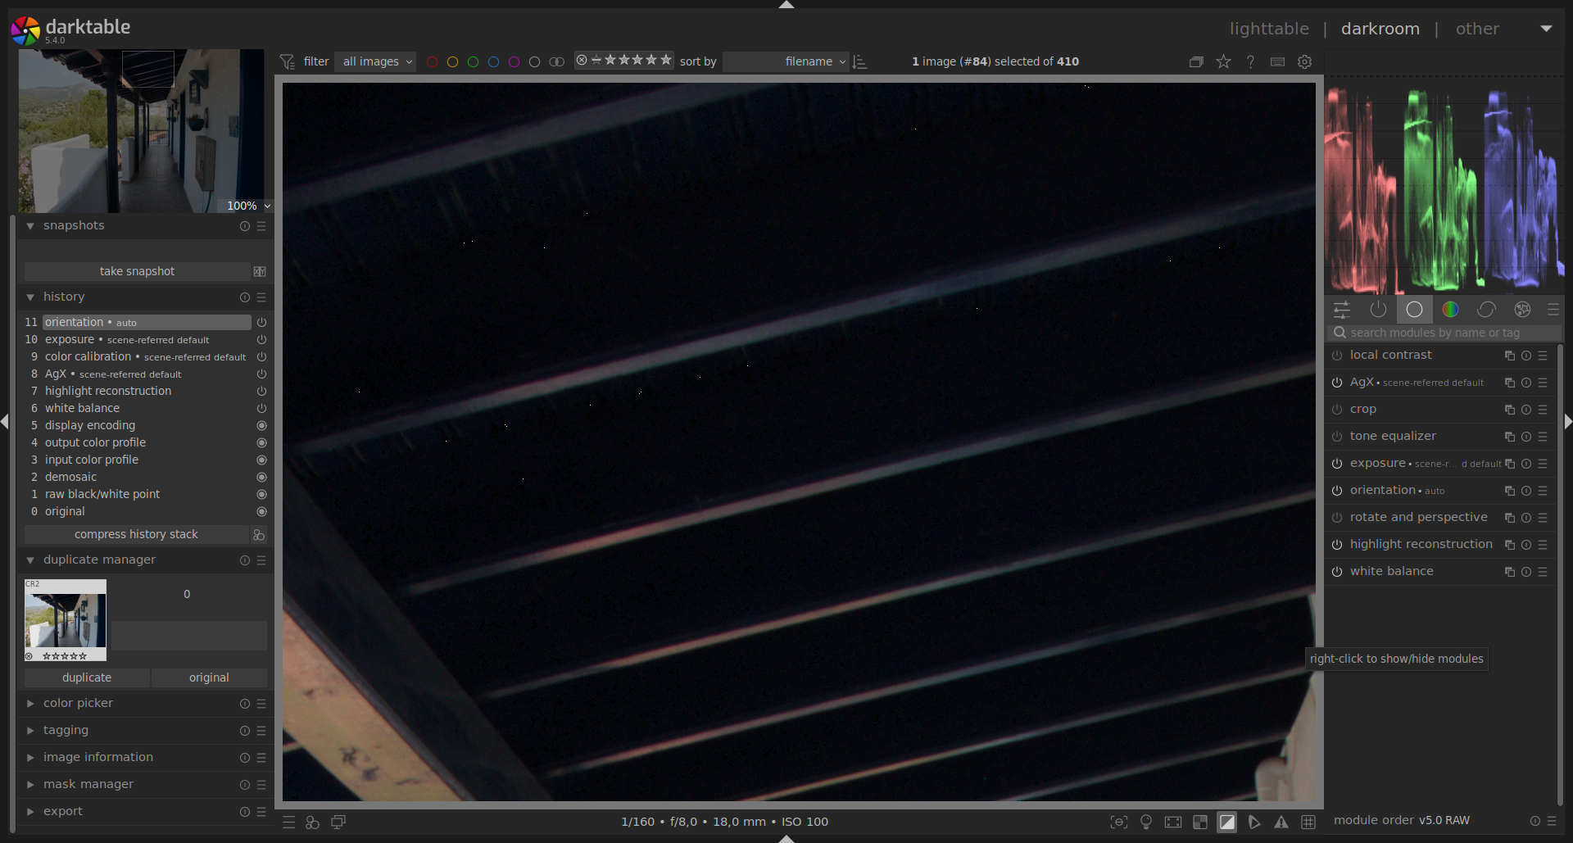Image resolution: width=1573 pixels, height=843 pixels.
Task: Enable the tone equalizer module
Action: click(1337, 437)
